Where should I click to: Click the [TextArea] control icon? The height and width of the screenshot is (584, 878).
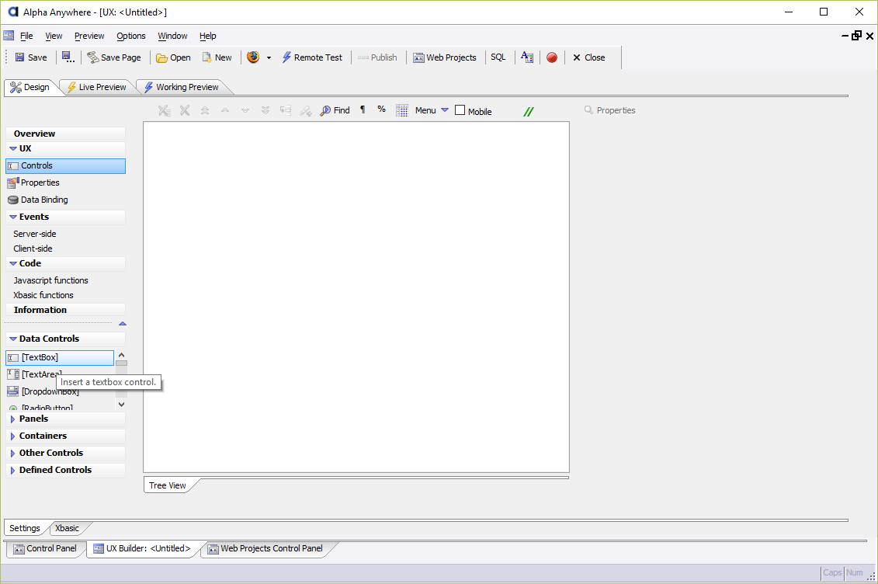point(13,374)
